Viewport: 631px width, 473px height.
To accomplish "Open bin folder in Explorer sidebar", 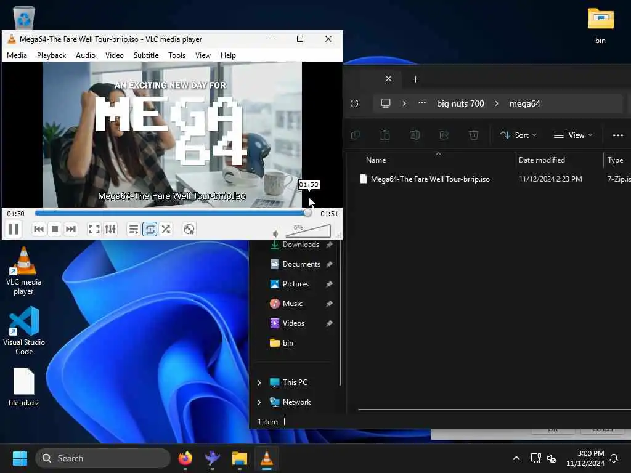I will click(x=288, y=343).
